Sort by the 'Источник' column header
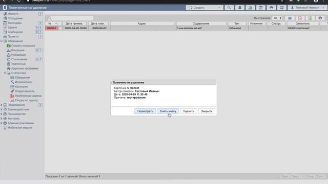The image size is (328, 184). point(258,24)
